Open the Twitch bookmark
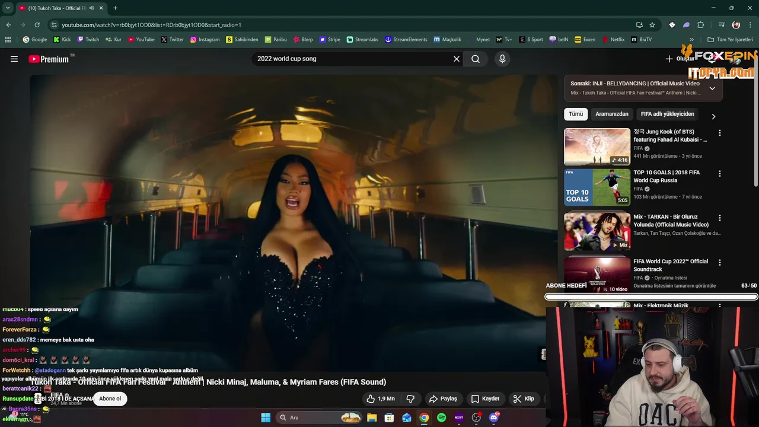 click(88, 40)
